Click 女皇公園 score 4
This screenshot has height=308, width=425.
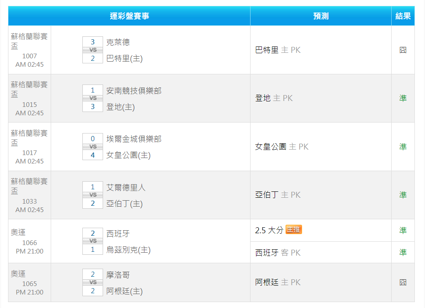(93, 155)
